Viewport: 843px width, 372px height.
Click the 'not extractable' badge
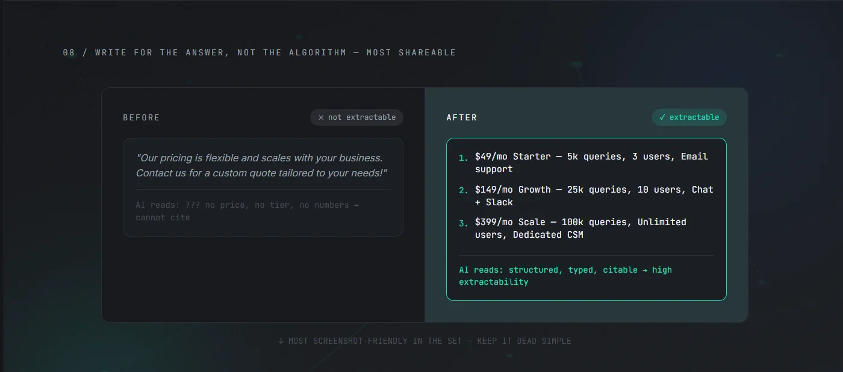click(x=356, y=117)
